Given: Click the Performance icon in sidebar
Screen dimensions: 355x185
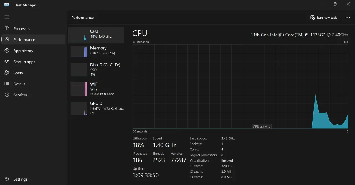Looking at the screenshot, I should pyautogui.click(x=7, y=39).
